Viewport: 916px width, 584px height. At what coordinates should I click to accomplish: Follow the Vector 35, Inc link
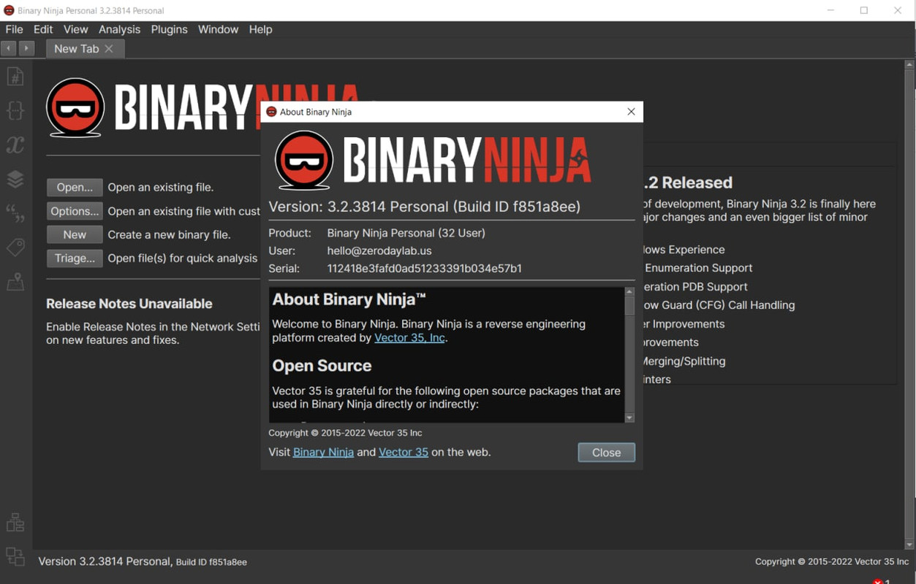tap(409, 338)
